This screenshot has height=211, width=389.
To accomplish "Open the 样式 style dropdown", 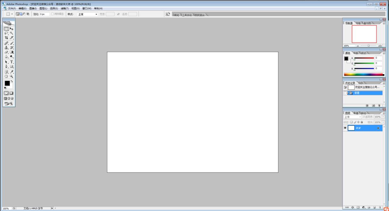I will (88, 14).
